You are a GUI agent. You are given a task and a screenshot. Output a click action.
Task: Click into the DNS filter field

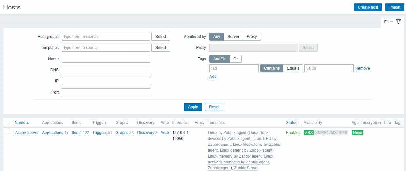tap(106, 70)
